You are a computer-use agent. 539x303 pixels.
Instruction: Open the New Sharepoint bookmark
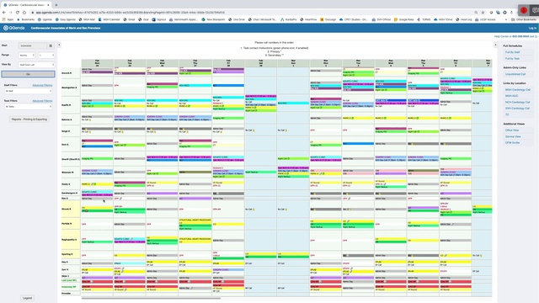tap(213, 19)
